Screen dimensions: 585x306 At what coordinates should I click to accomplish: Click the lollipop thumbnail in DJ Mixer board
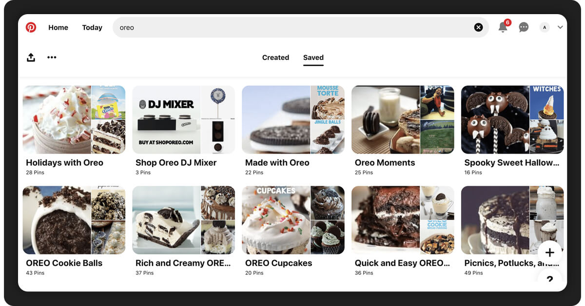(218, 102)
